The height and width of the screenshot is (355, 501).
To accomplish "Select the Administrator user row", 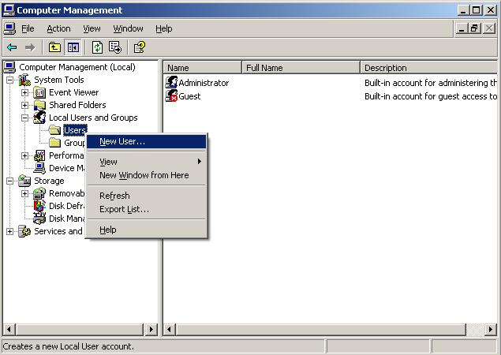I will coord(331,83).
